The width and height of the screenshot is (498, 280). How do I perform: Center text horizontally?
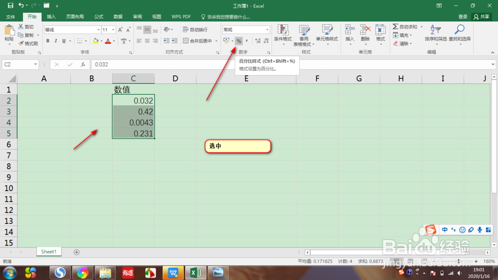(147, 41)
